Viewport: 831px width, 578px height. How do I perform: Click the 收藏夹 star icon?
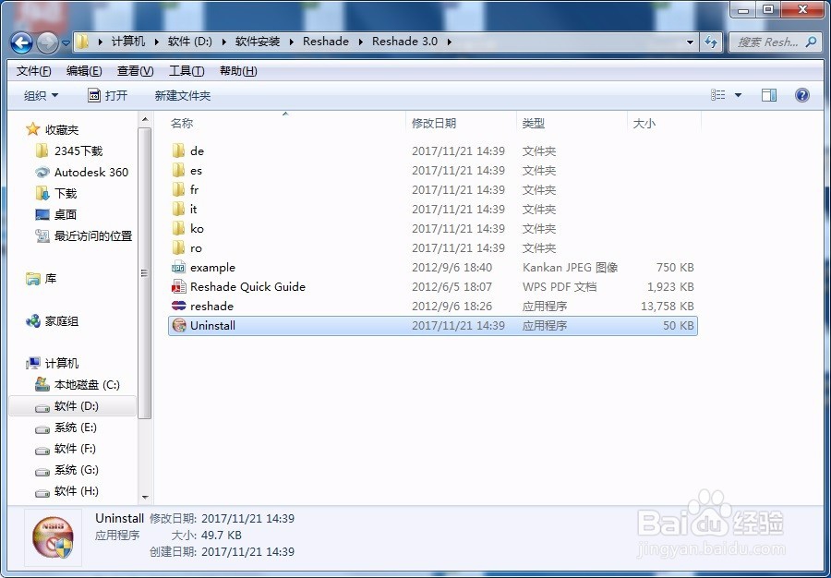point(33,129)
